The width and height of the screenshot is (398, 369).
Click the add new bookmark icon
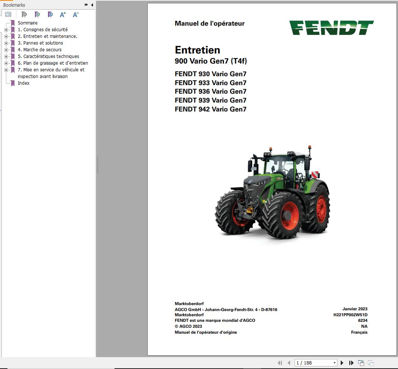pos(37,14)
